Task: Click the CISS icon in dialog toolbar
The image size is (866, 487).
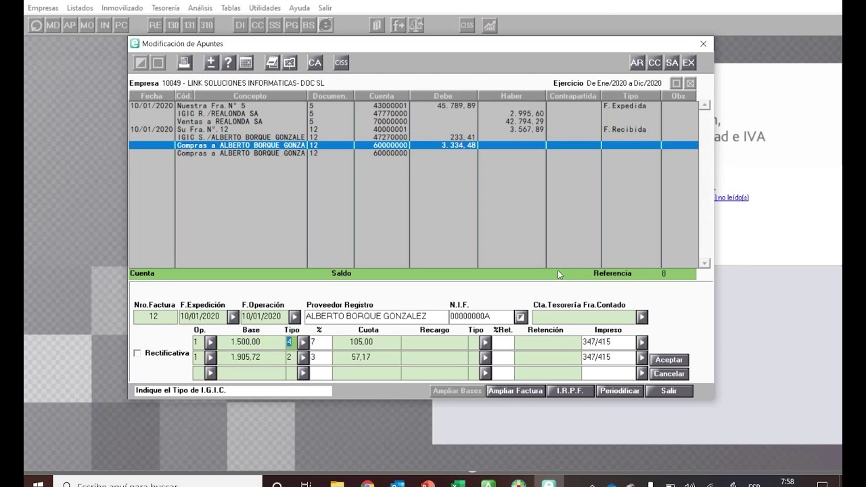Action: click(341, 62)
